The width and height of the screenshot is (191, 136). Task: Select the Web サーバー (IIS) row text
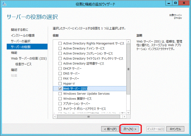tap(75, 88)
